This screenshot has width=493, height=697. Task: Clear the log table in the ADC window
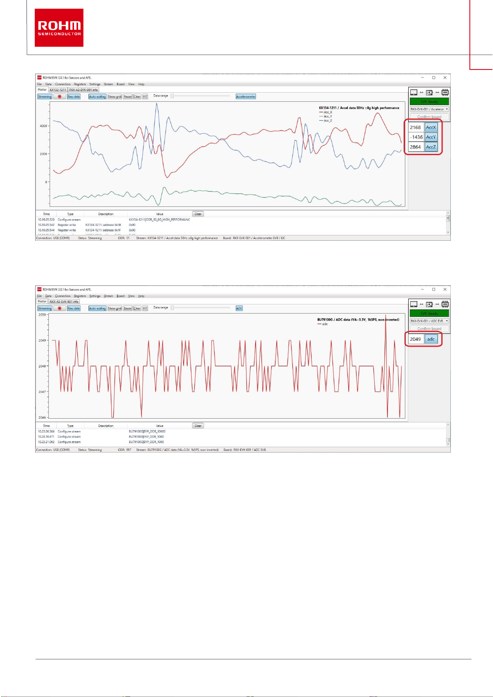(198, 426)
